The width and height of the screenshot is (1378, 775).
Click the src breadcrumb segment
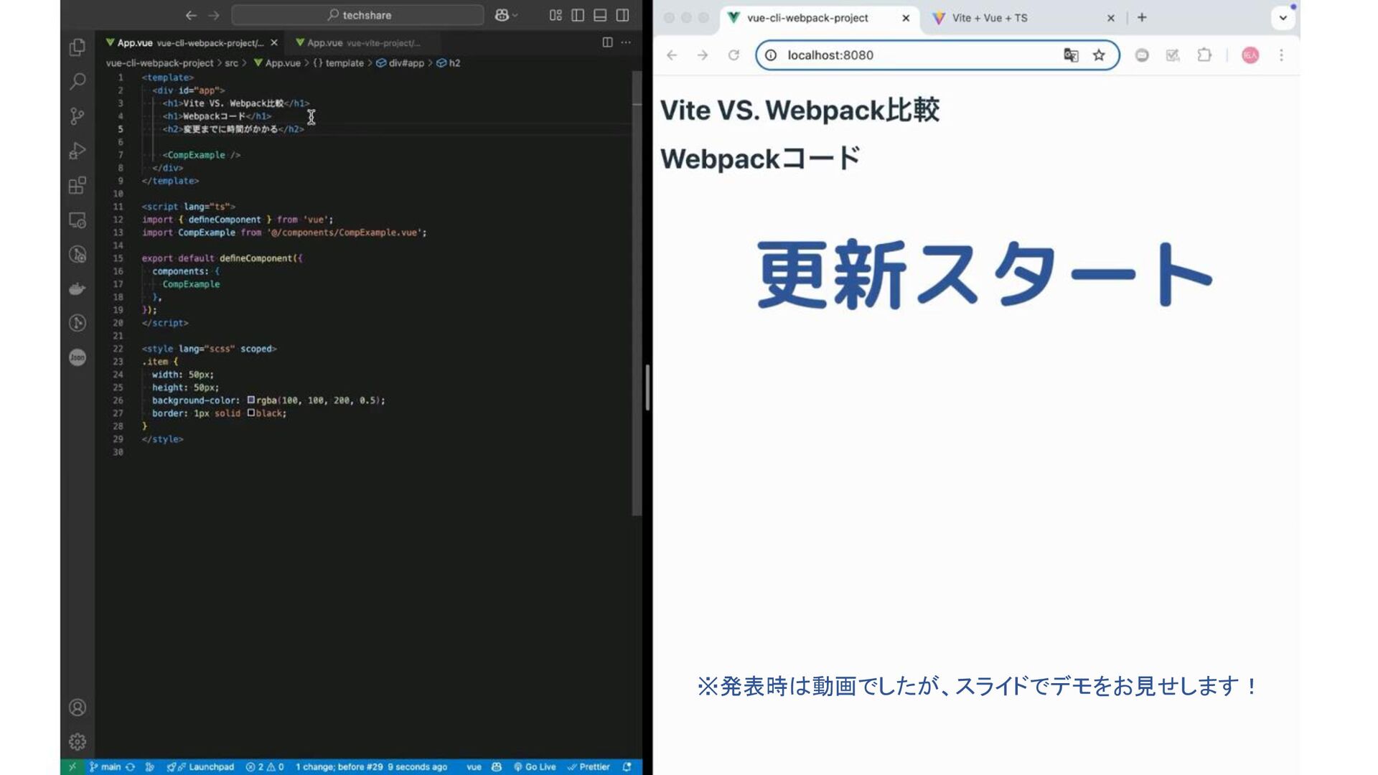point(231,63)
